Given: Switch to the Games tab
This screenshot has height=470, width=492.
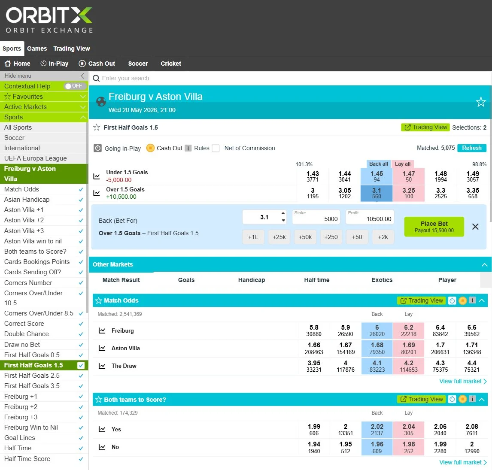Looking at the screenshot, I should tap(37, 49).
